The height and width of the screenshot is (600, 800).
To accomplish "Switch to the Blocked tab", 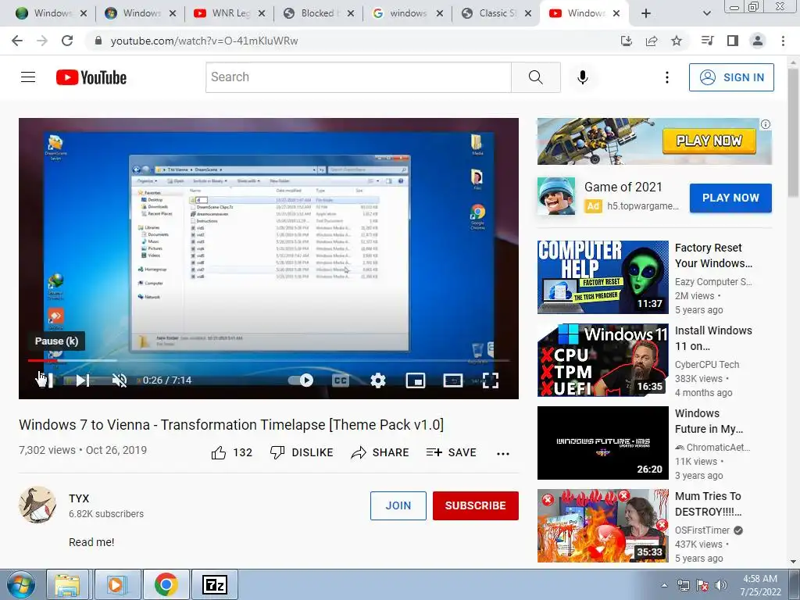I will tap(317, 13).
